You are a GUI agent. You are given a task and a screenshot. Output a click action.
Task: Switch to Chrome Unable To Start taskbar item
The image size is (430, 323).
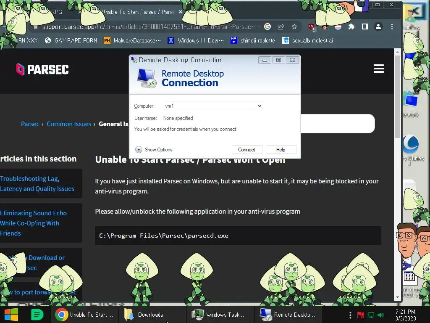(x=84, y=315)
